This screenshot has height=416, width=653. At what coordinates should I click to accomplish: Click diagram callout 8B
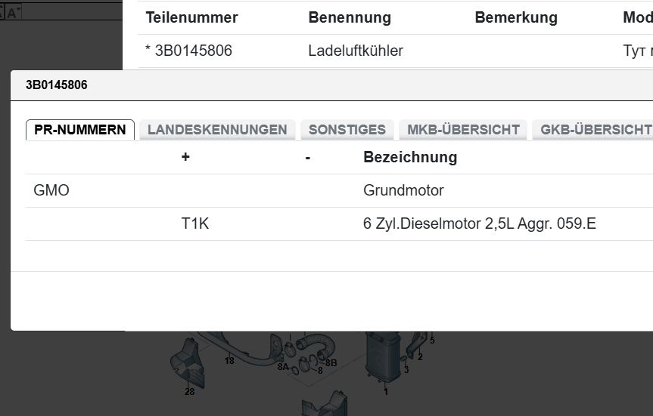pos(331,363)
